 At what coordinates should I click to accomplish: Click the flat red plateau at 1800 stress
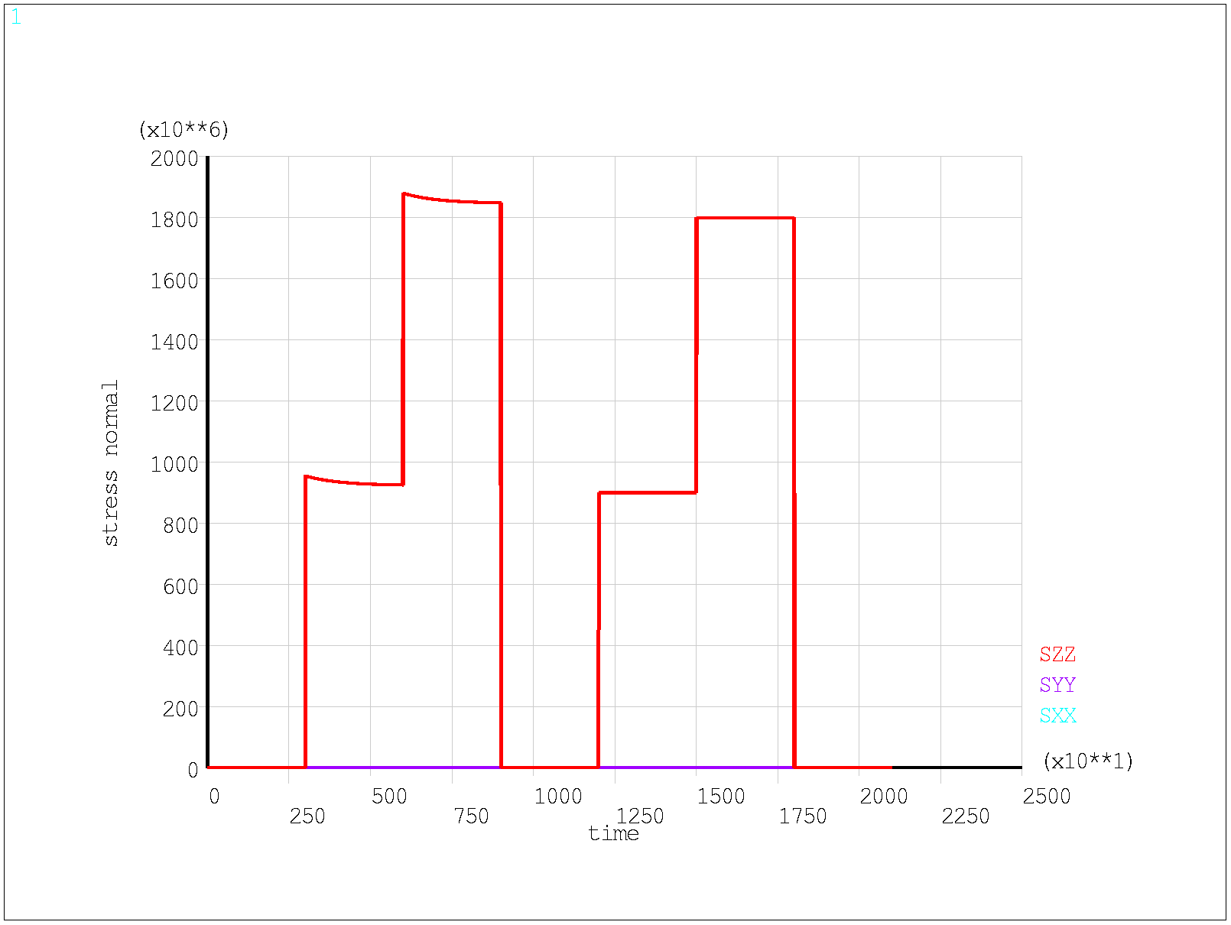tap(745, 218)
